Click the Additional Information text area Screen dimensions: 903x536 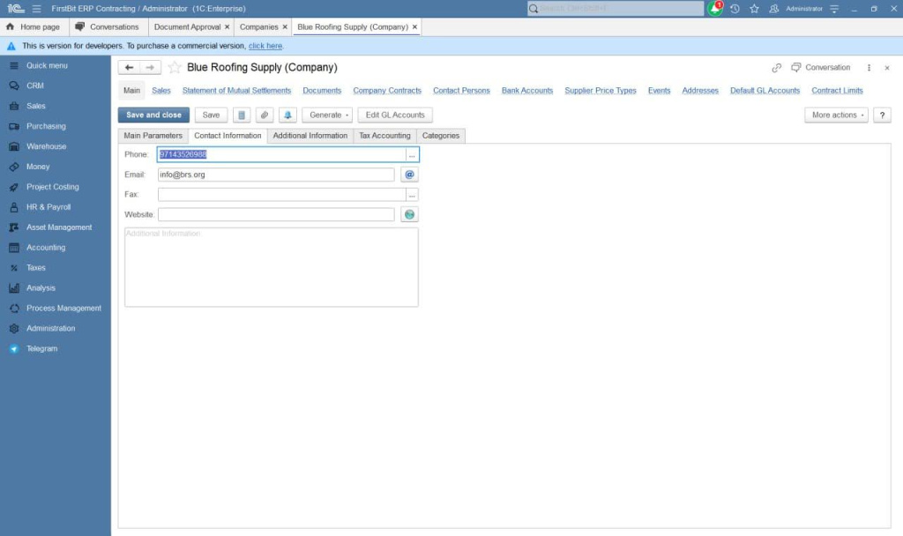272,267
